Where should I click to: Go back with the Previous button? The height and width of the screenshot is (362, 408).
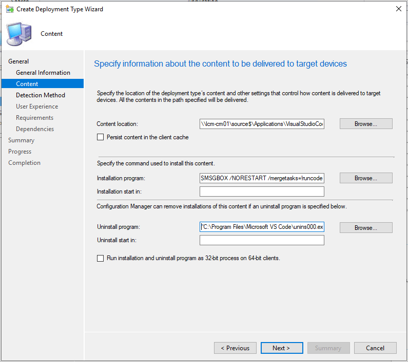click(x=235, y=348)
